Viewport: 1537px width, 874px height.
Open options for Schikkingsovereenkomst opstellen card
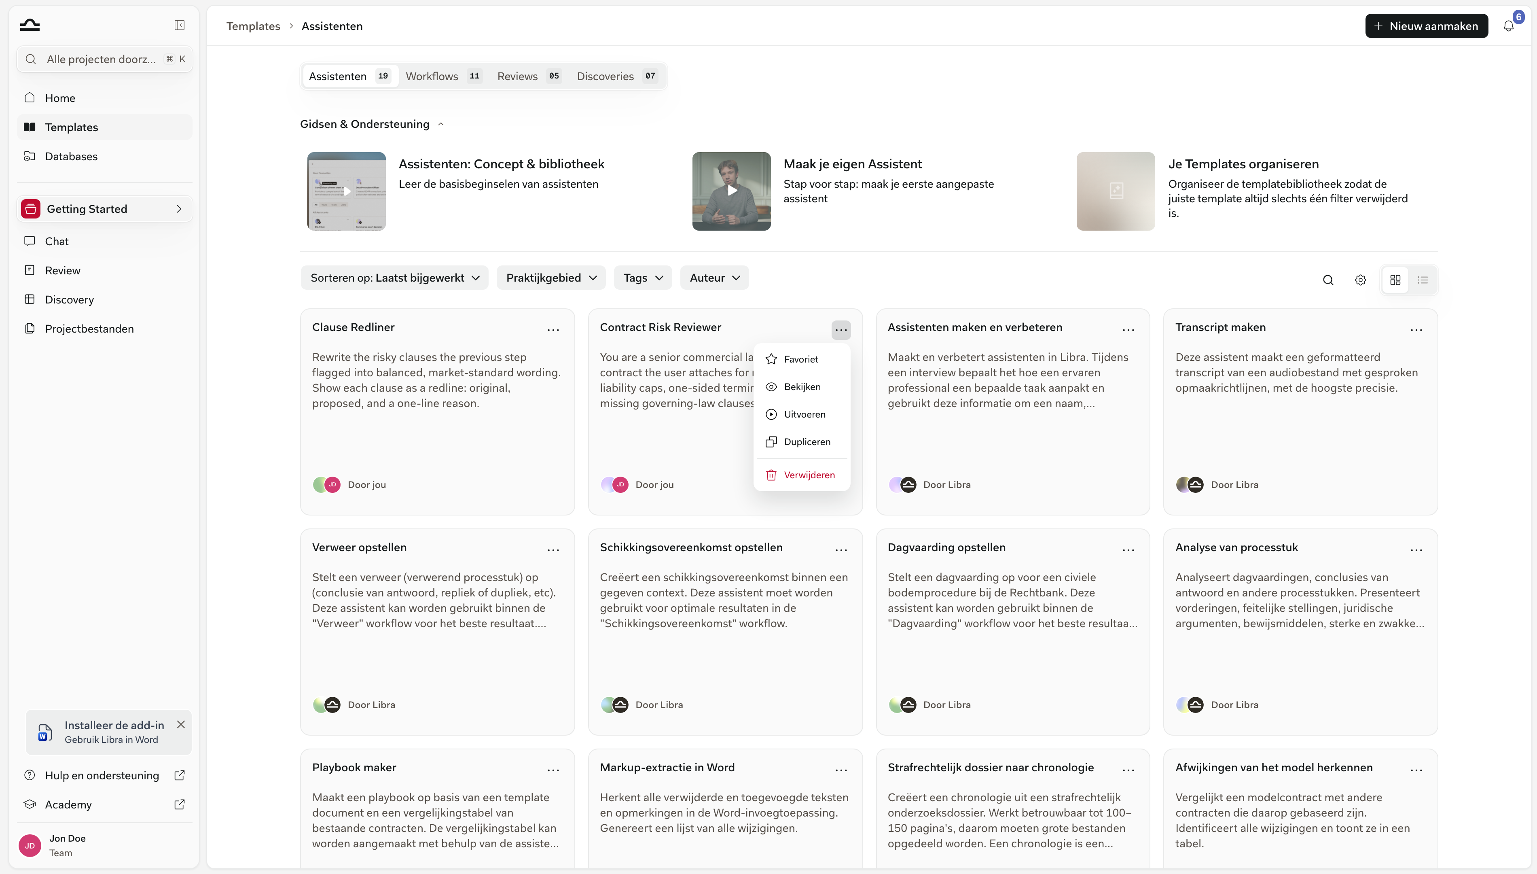click(x=841, y=550)
